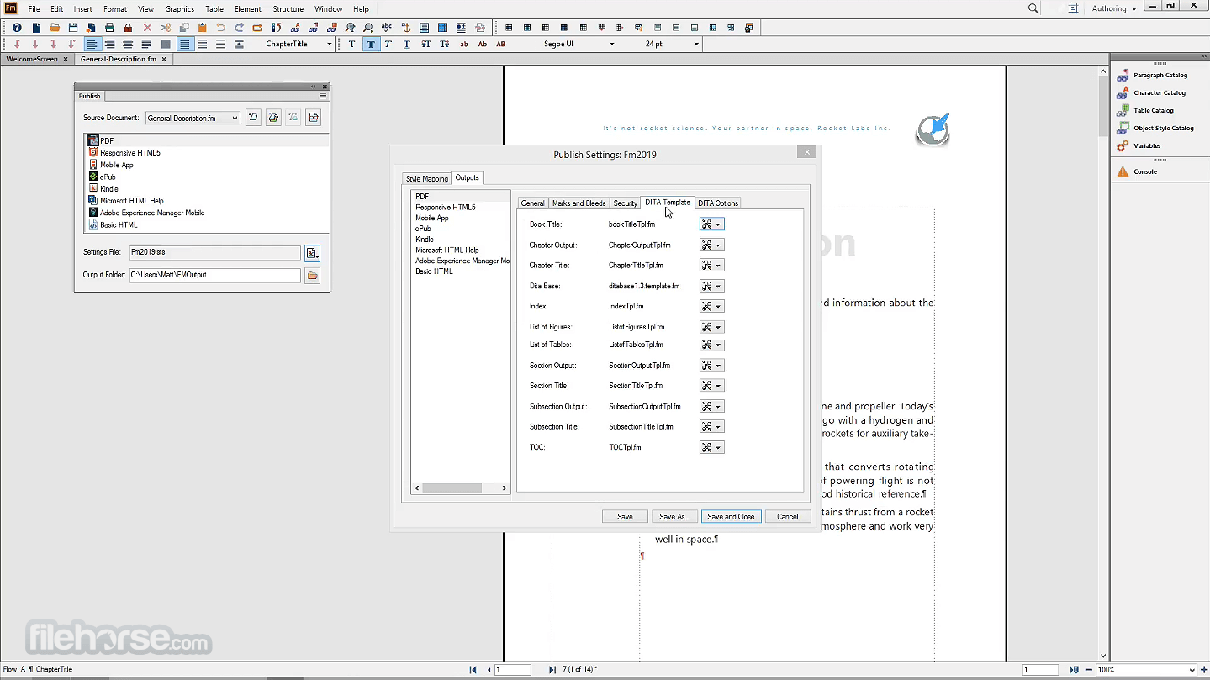The height and width of the screenshot is (680, 1210).
Task: Open the Variables panel
Action: pyautogui.click(x=1146, y=145)
